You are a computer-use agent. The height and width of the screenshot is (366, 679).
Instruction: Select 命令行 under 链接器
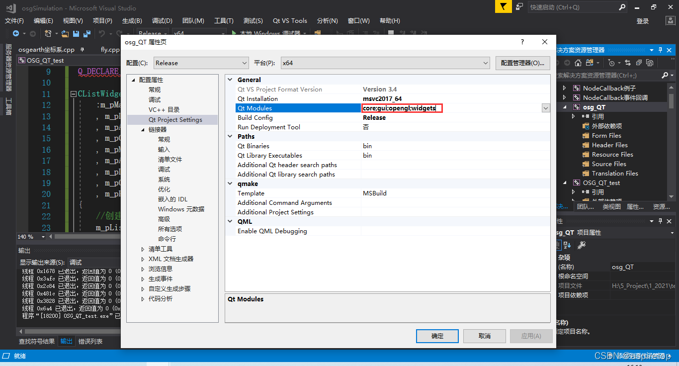pyautogui.click(x=167, y=239)
